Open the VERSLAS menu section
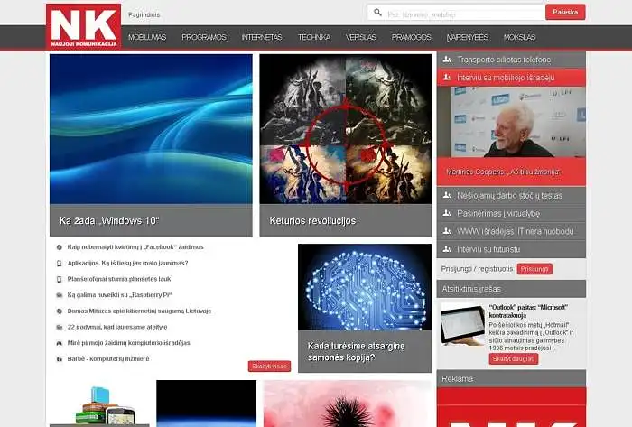 [x=361, y=37]
